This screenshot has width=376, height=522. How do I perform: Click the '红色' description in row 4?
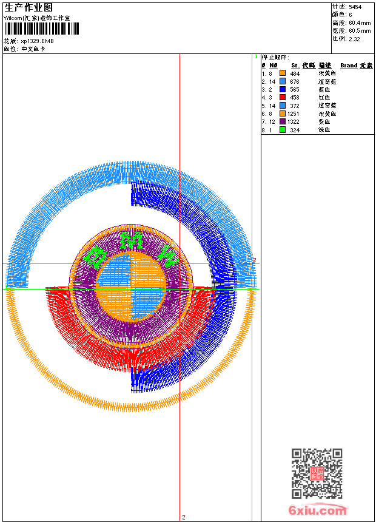pyautogui.click(x=324, y=97)
